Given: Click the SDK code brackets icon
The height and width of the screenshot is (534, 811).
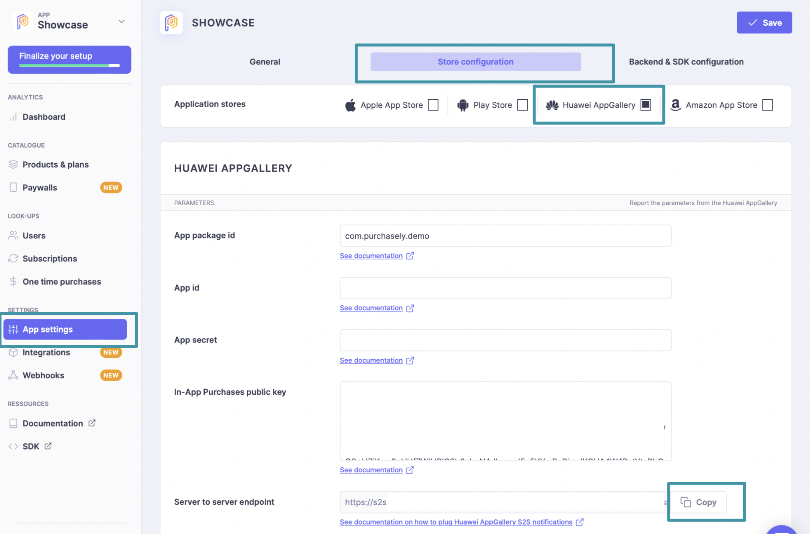Looking at the screenshot, I should [x=13, y=447].
